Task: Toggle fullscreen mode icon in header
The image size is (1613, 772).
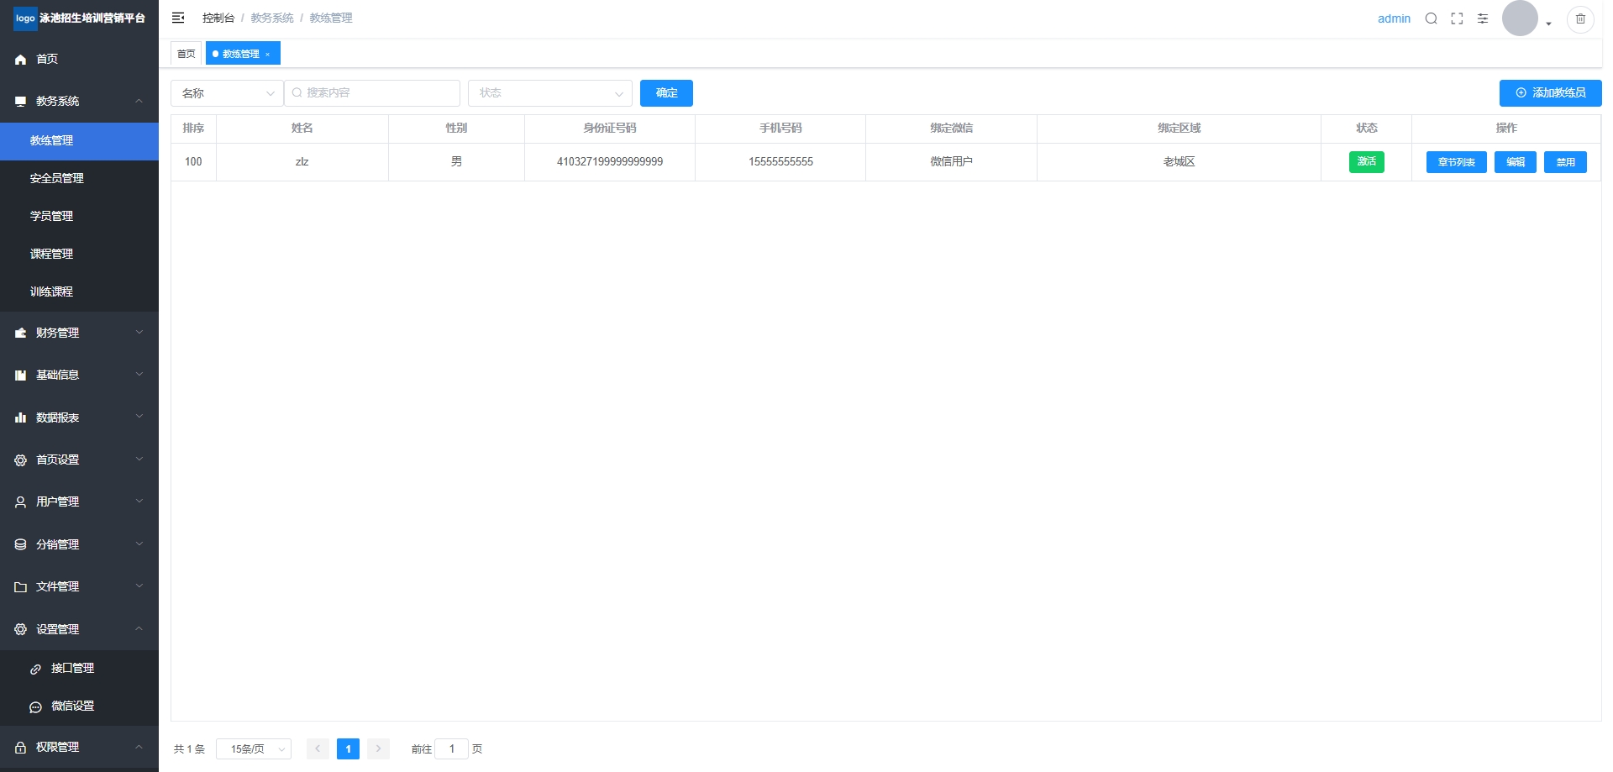Action: [1457, 18]
